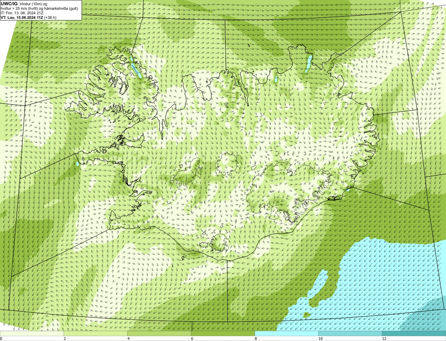Click the legend scale label '4'

click(128, 339)
